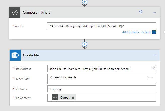The width and height of the screenshot is (165, 111).
Task: Click the Folder Path text field
Action: point(95,78)
